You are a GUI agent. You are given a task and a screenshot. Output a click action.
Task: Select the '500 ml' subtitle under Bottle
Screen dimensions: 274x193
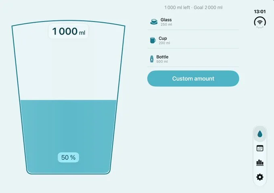click(162, 61)
